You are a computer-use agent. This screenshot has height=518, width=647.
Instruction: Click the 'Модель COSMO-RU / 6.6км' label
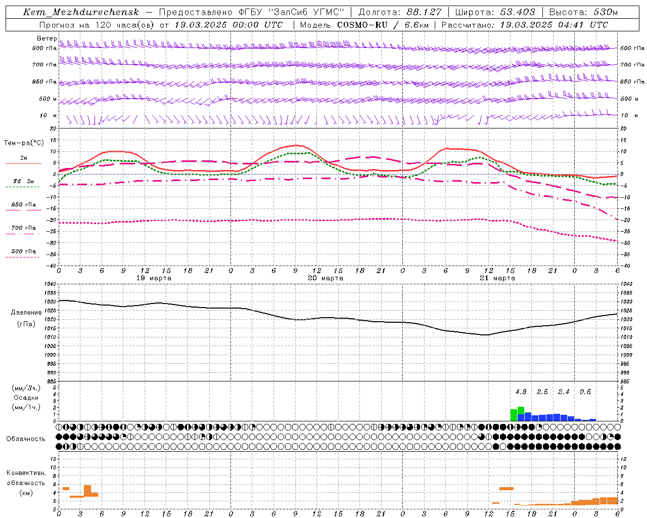click(x=364, y=25)
